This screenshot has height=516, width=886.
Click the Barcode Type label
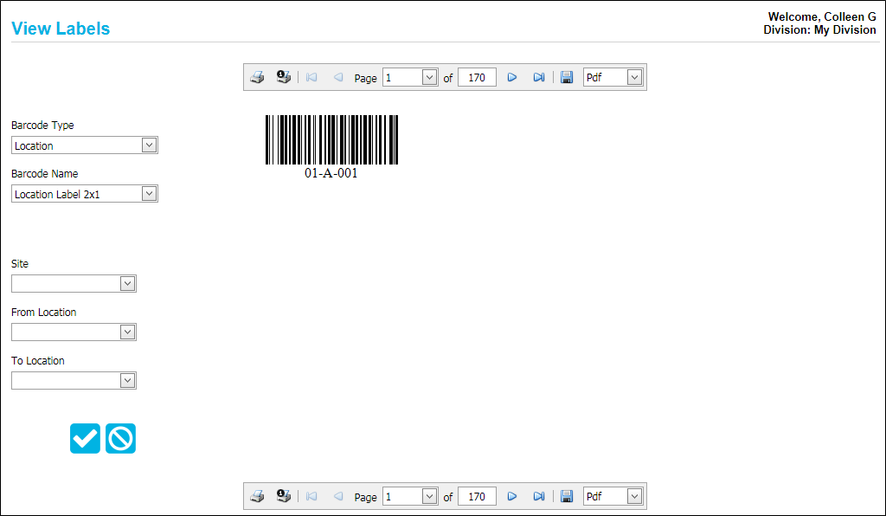tap(42, 125)
